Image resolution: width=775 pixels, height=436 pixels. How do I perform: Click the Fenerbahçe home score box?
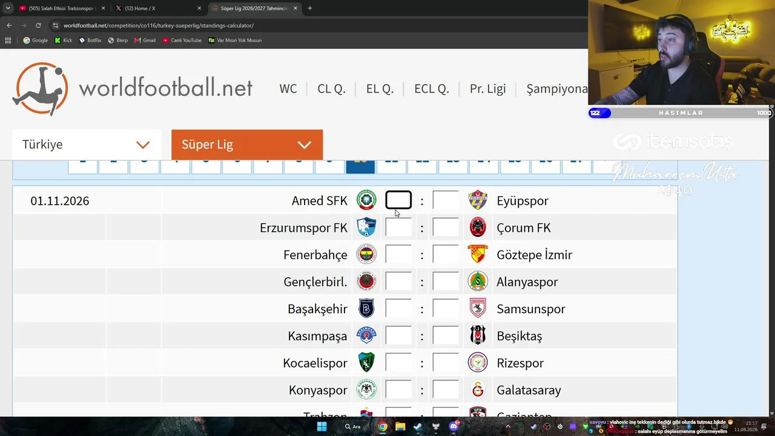coord(398,254)
